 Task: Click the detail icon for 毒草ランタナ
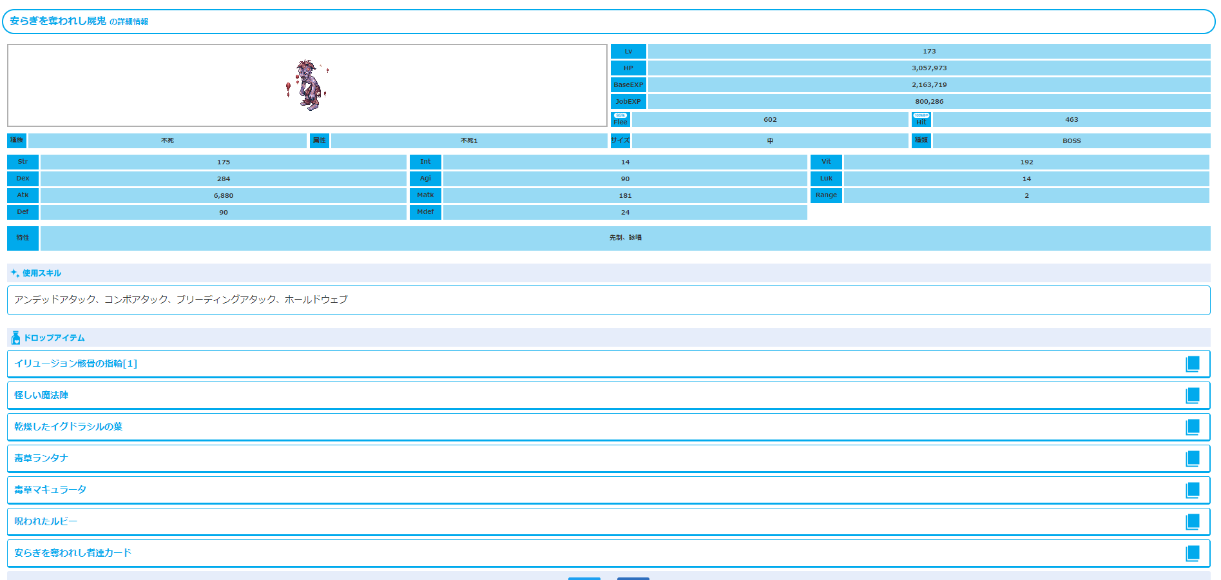pos(1192,459)
